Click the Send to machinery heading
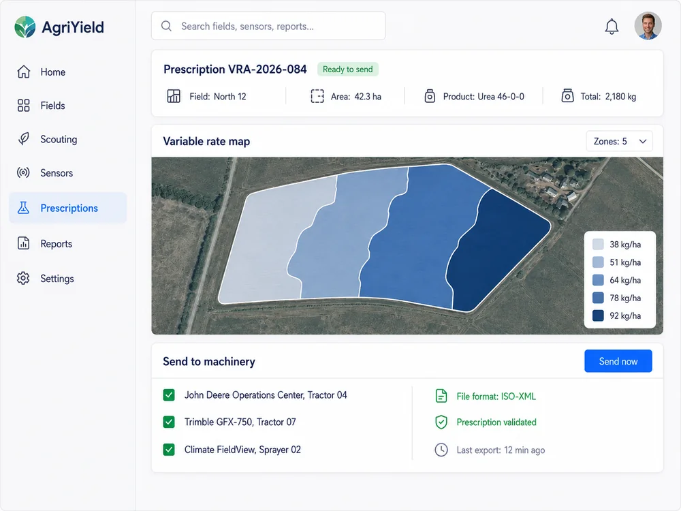This screenshot has height=511, width=681. (209, 362)
